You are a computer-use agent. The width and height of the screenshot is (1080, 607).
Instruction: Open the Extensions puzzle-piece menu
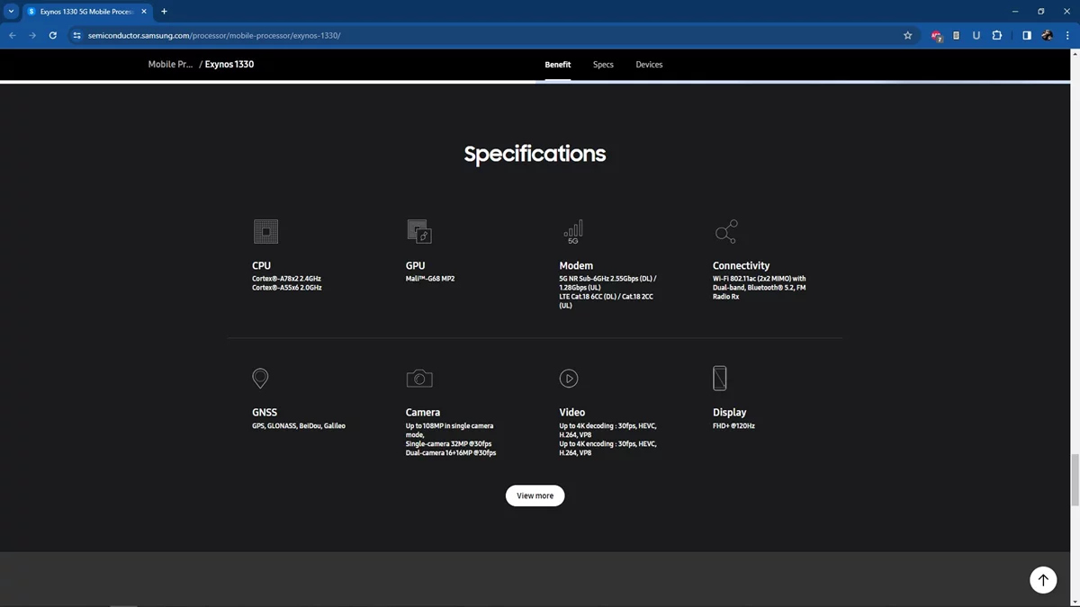(x=997, y=36)
